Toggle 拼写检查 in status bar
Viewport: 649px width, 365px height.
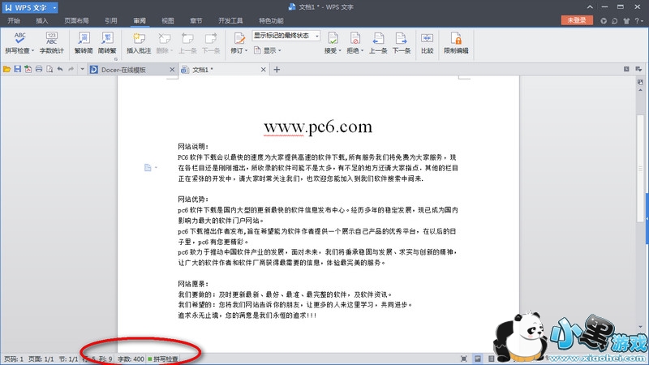163,359
